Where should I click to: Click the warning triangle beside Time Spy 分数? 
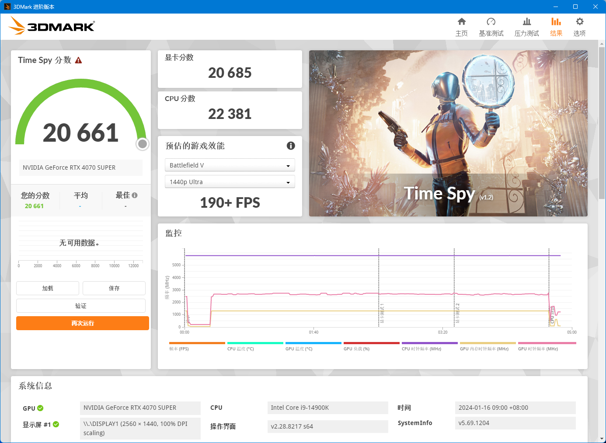79,60
